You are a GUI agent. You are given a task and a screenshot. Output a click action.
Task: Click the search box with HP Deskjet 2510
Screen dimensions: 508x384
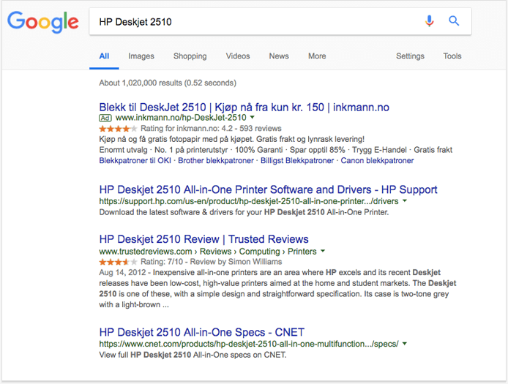tap(280, 22)
